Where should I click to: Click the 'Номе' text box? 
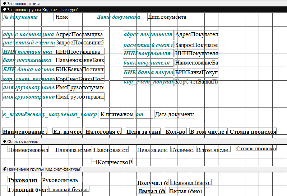(x=62, y=17)
